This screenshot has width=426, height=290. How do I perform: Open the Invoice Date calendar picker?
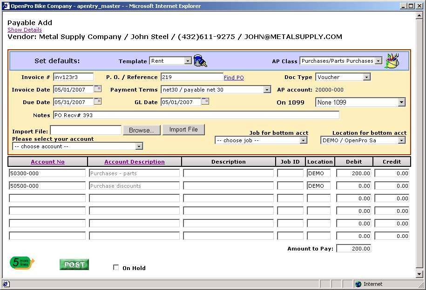[98, 89]
